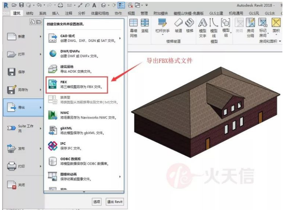Select CAD format export option
285x210 pixels.
(x=84, y=38)
